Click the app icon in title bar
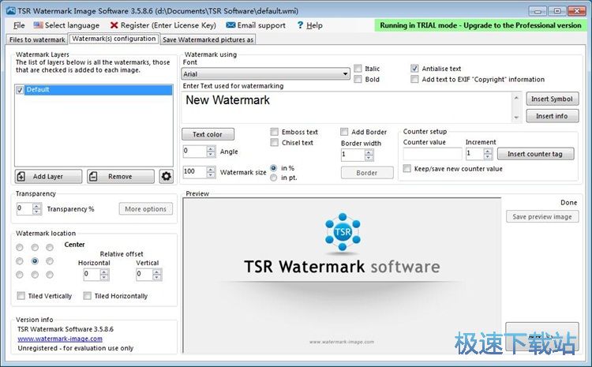This screenshot has width=592, height=367. tap(10, 10)
